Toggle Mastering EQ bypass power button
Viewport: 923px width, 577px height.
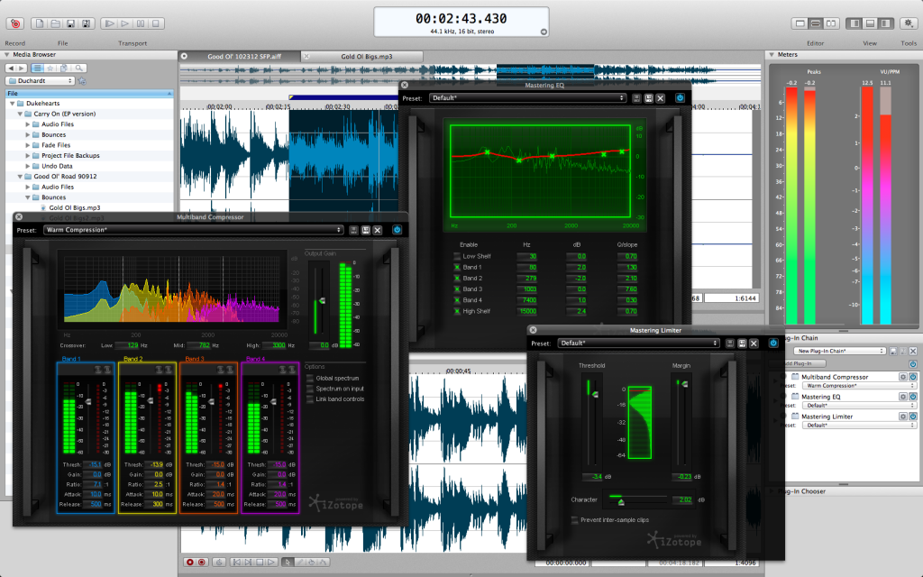(680, 97)
